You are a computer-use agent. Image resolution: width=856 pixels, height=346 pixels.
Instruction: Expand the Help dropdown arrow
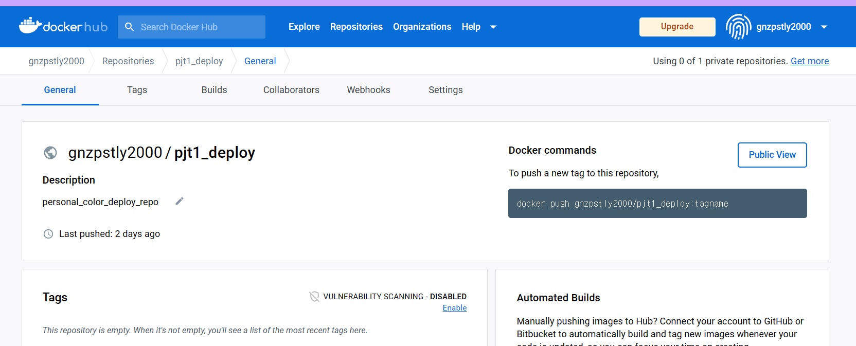[493, 27]
